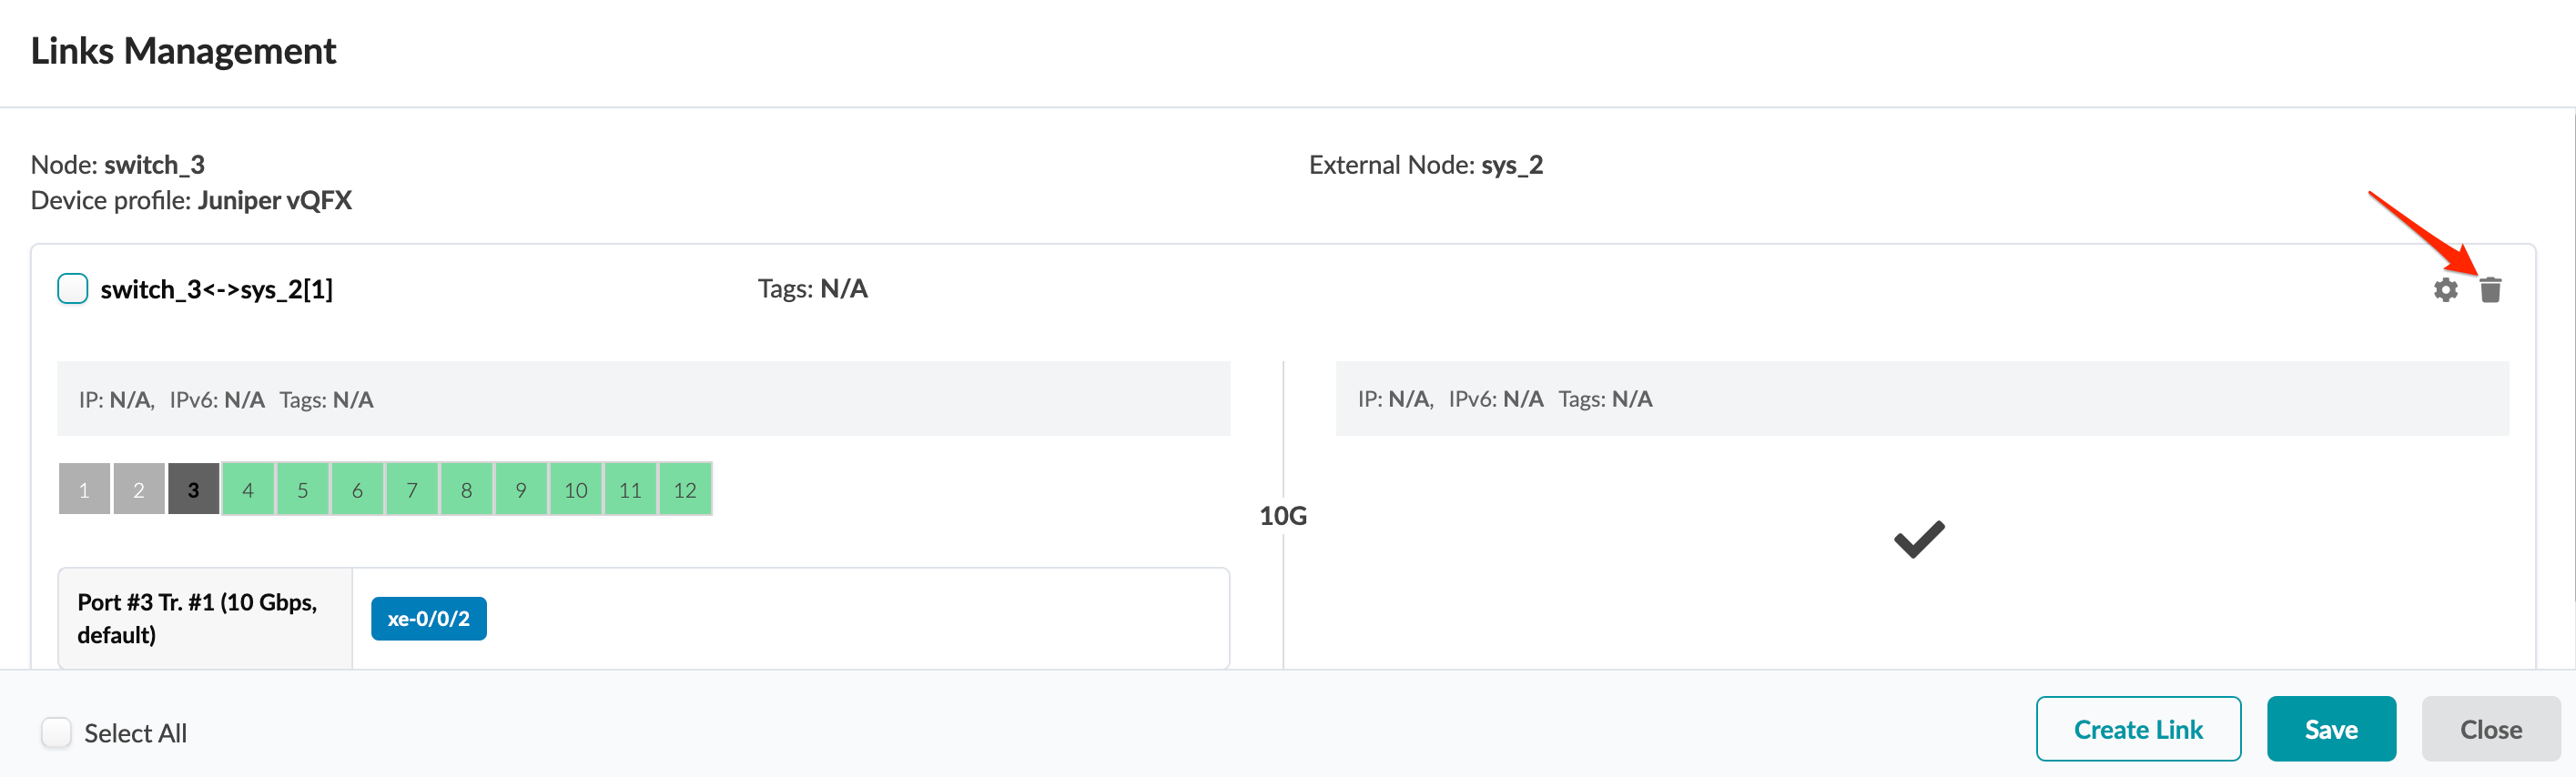Image resolution: width=2576 pixels, height=777 pixels.
Task: Select green port 10 square
Action: (575, 489)
